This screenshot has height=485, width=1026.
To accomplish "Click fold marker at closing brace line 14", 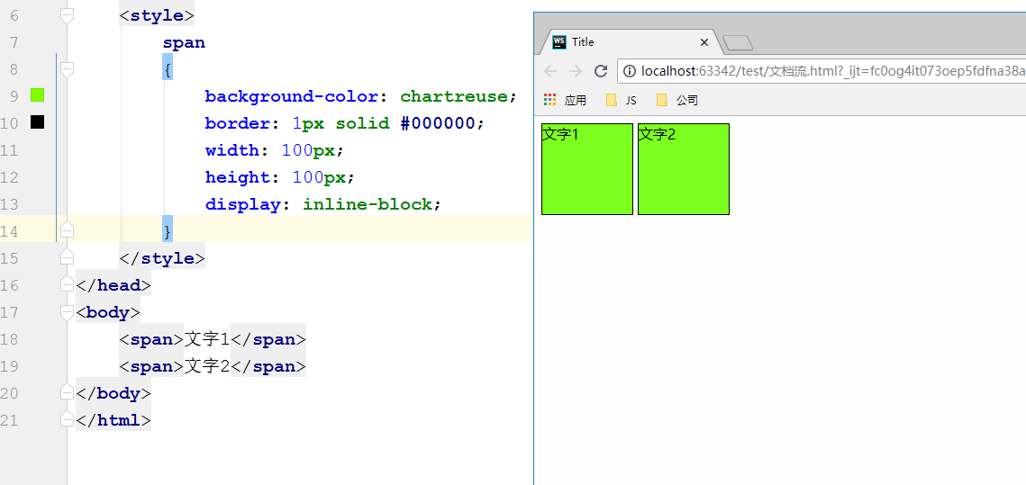I will (x=67, y=230).
